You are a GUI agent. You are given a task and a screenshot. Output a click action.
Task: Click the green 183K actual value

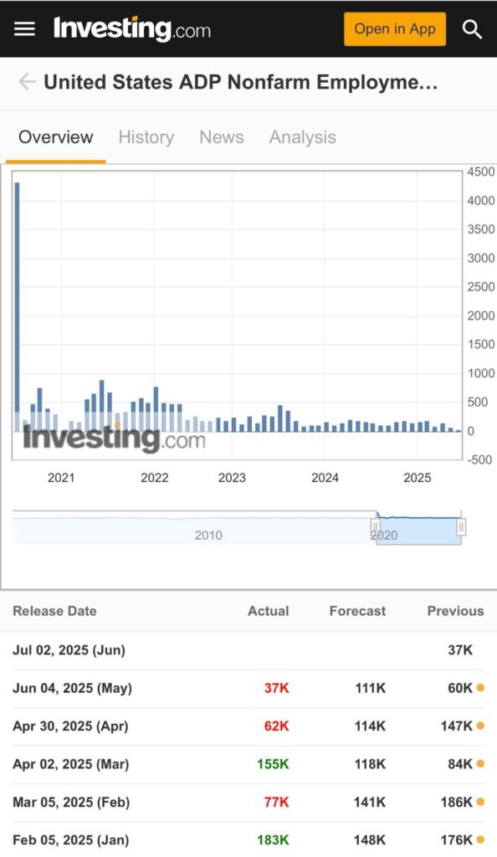(x=273, y=840)
